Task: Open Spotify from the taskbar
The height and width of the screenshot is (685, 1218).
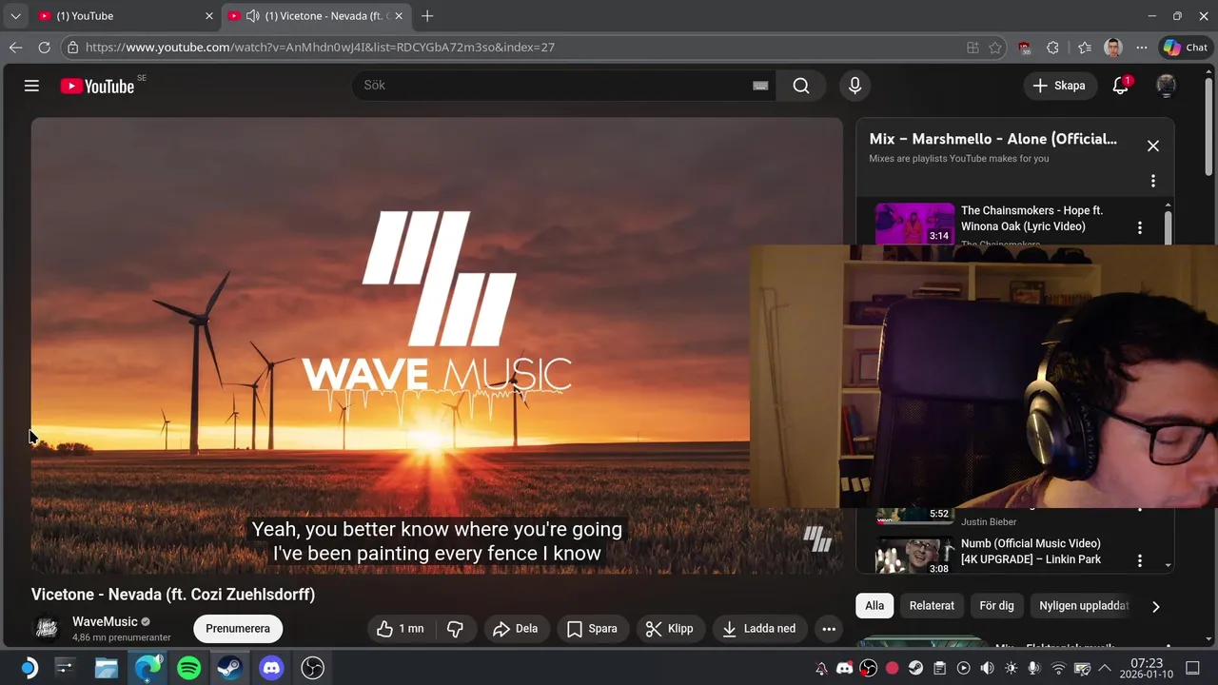Action: click(189, 669)
